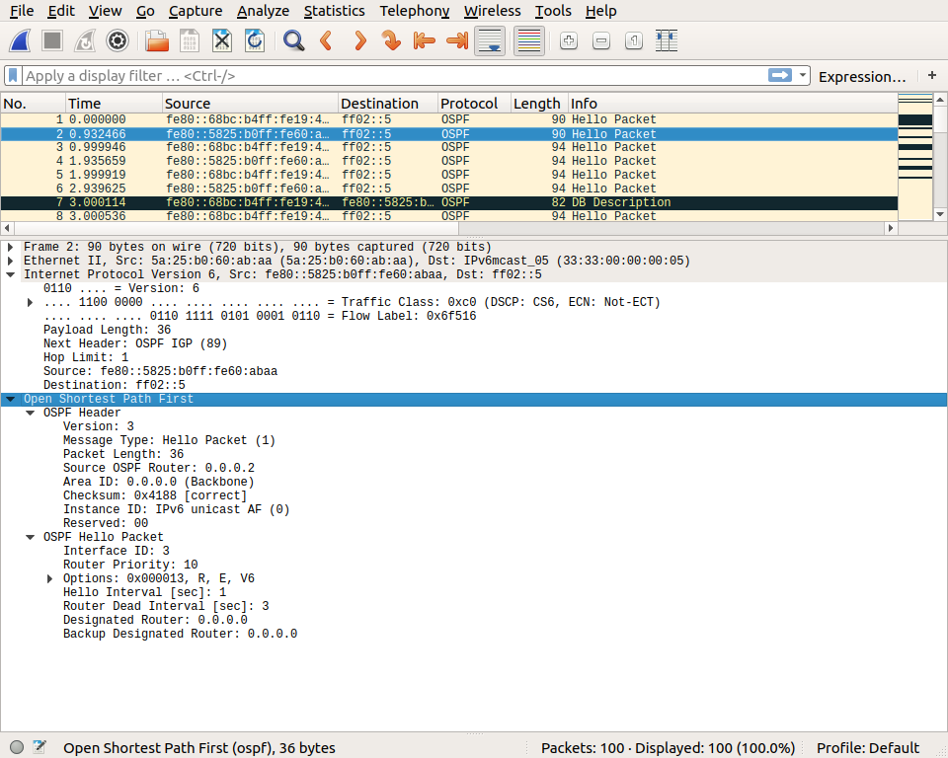The height and width of the screenshot is (758, 948).
Task: Focus the display filter input field
Action: [x=393, y=76]
